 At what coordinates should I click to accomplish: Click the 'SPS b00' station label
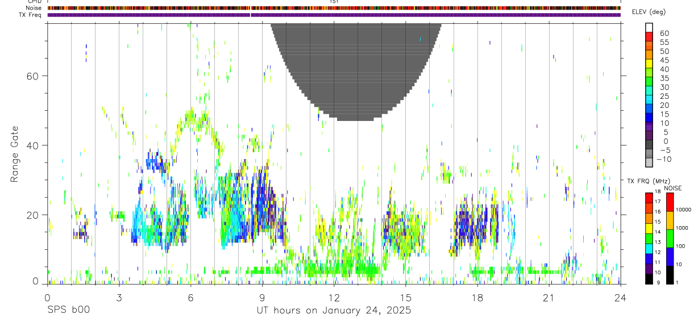pos(68,311)
